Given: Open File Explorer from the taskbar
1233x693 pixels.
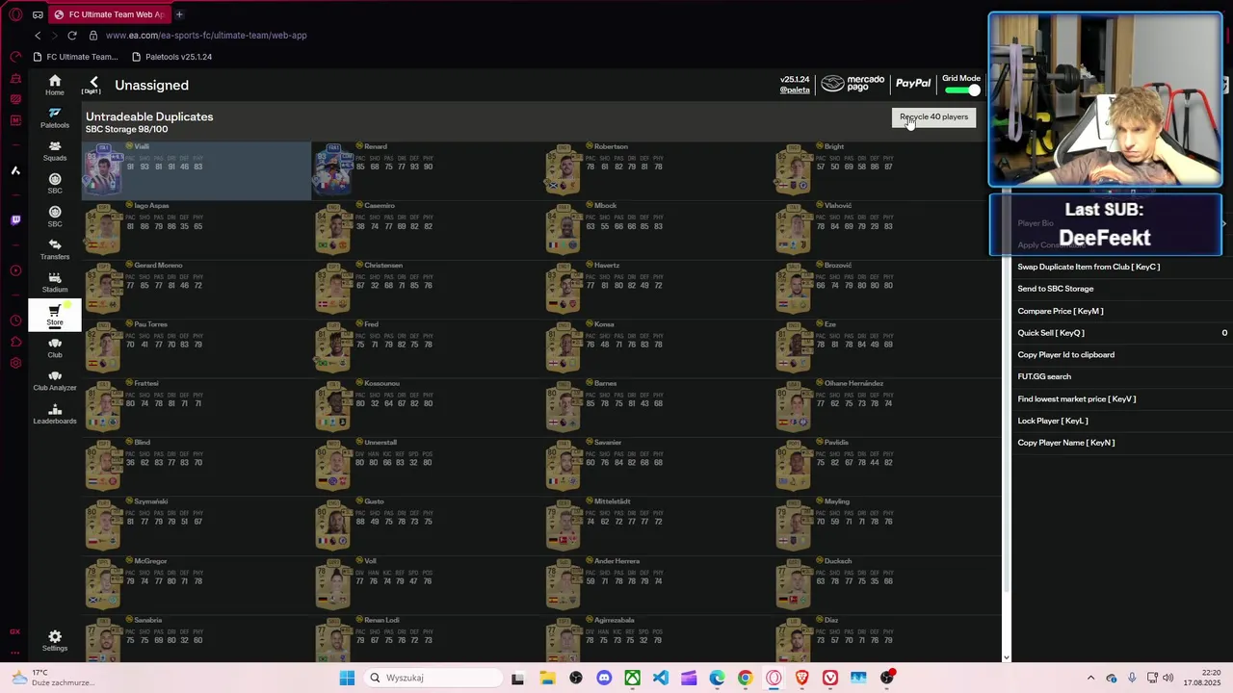Looking at the screenshot, I should 547,678.
